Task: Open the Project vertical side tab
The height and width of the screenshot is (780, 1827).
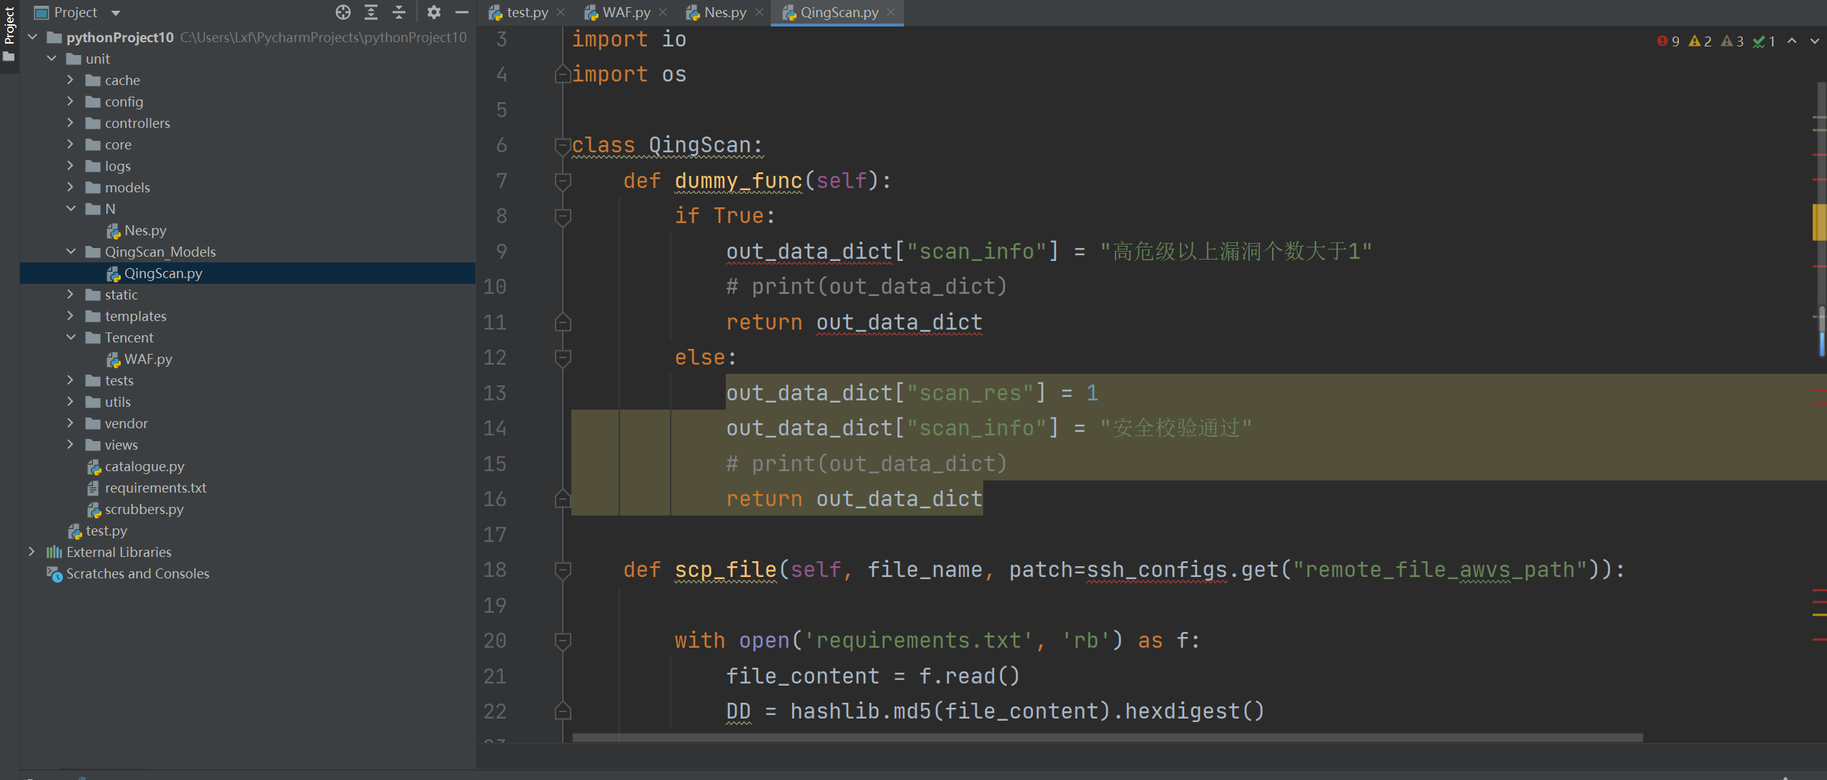Action: click(9, 34)
